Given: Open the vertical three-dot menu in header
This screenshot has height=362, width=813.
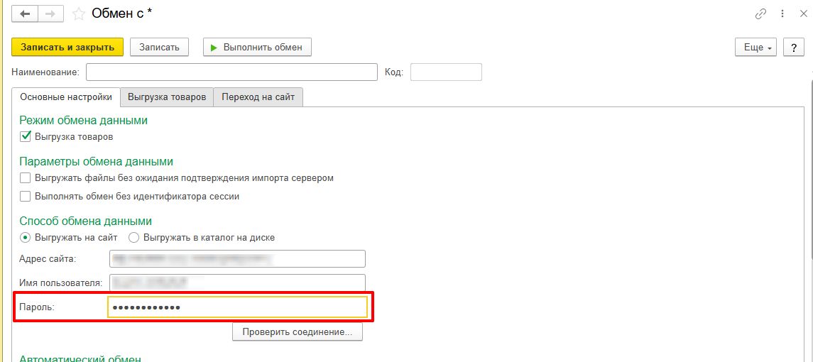Looking at the screenshot, I should [782, 13].
